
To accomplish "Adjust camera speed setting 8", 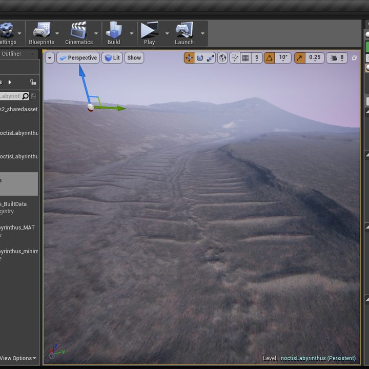I will (x=337, y=58).
